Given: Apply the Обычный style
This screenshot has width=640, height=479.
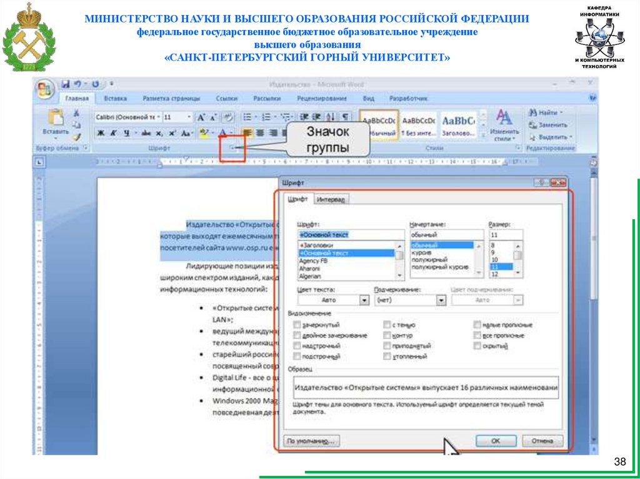Looking at the screenshot, I should click(380, 126).
